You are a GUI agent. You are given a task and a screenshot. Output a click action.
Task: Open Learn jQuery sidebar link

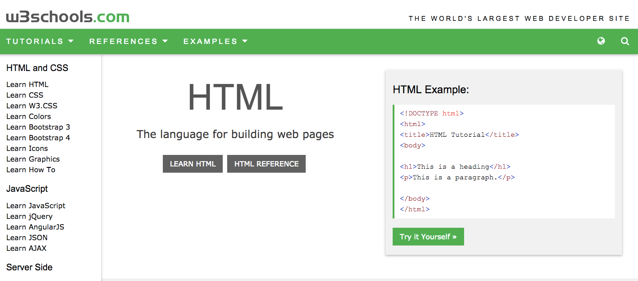(29, 216)
